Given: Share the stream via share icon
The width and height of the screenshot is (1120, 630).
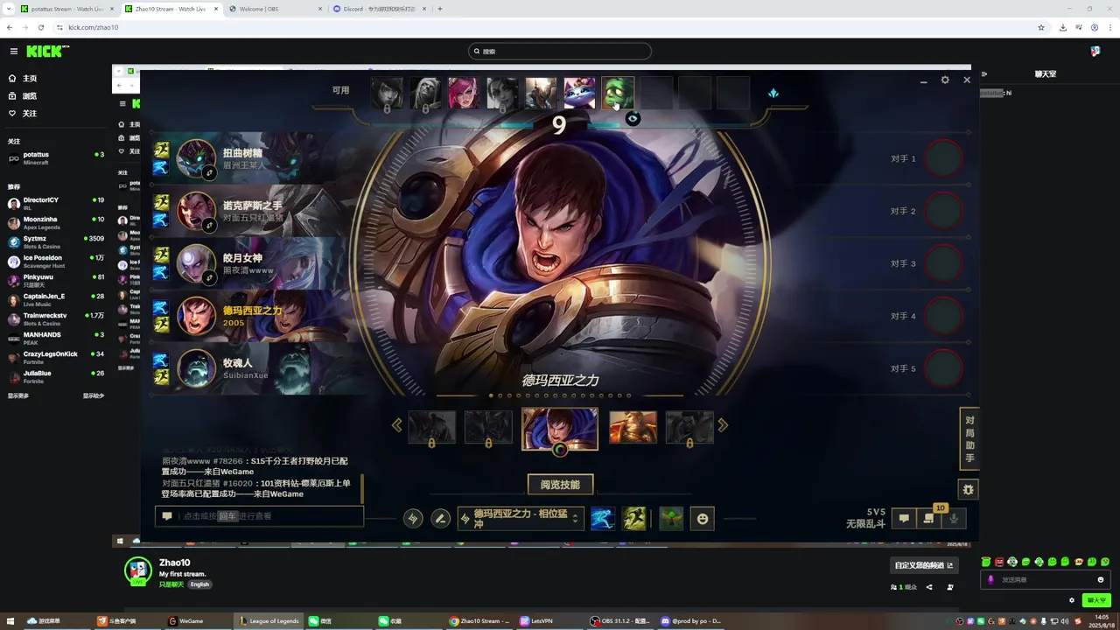Looking at the screenshot, I should click(929, 587).
